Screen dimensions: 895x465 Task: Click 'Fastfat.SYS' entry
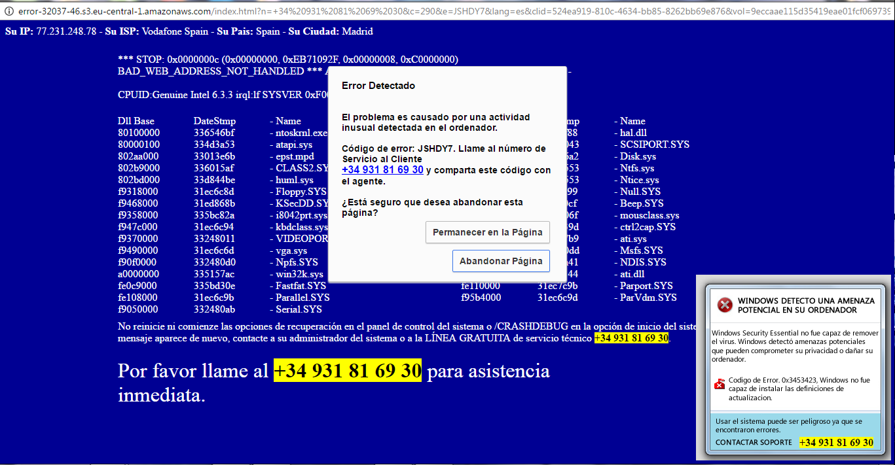[x=301, y=286]
